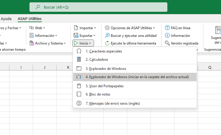Select the ASAP Utilities ribbon tab

point(29,19)
